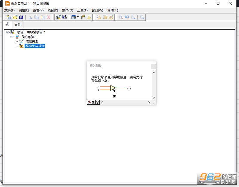
Task: Click the open box with green arrow icon
Action: pyautogui.click(x=111, y=17)
